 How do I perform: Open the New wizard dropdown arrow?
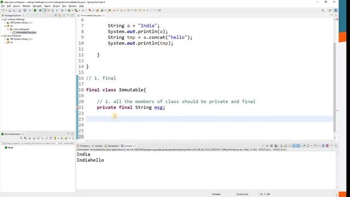6,10
